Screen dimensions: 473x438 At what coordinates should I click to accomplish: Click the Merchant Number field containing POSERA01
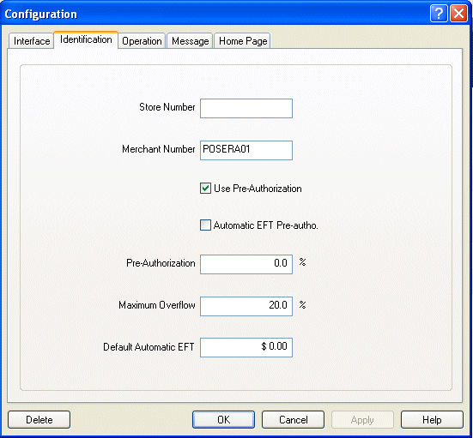pyautogui.click(x=246, y=150)
